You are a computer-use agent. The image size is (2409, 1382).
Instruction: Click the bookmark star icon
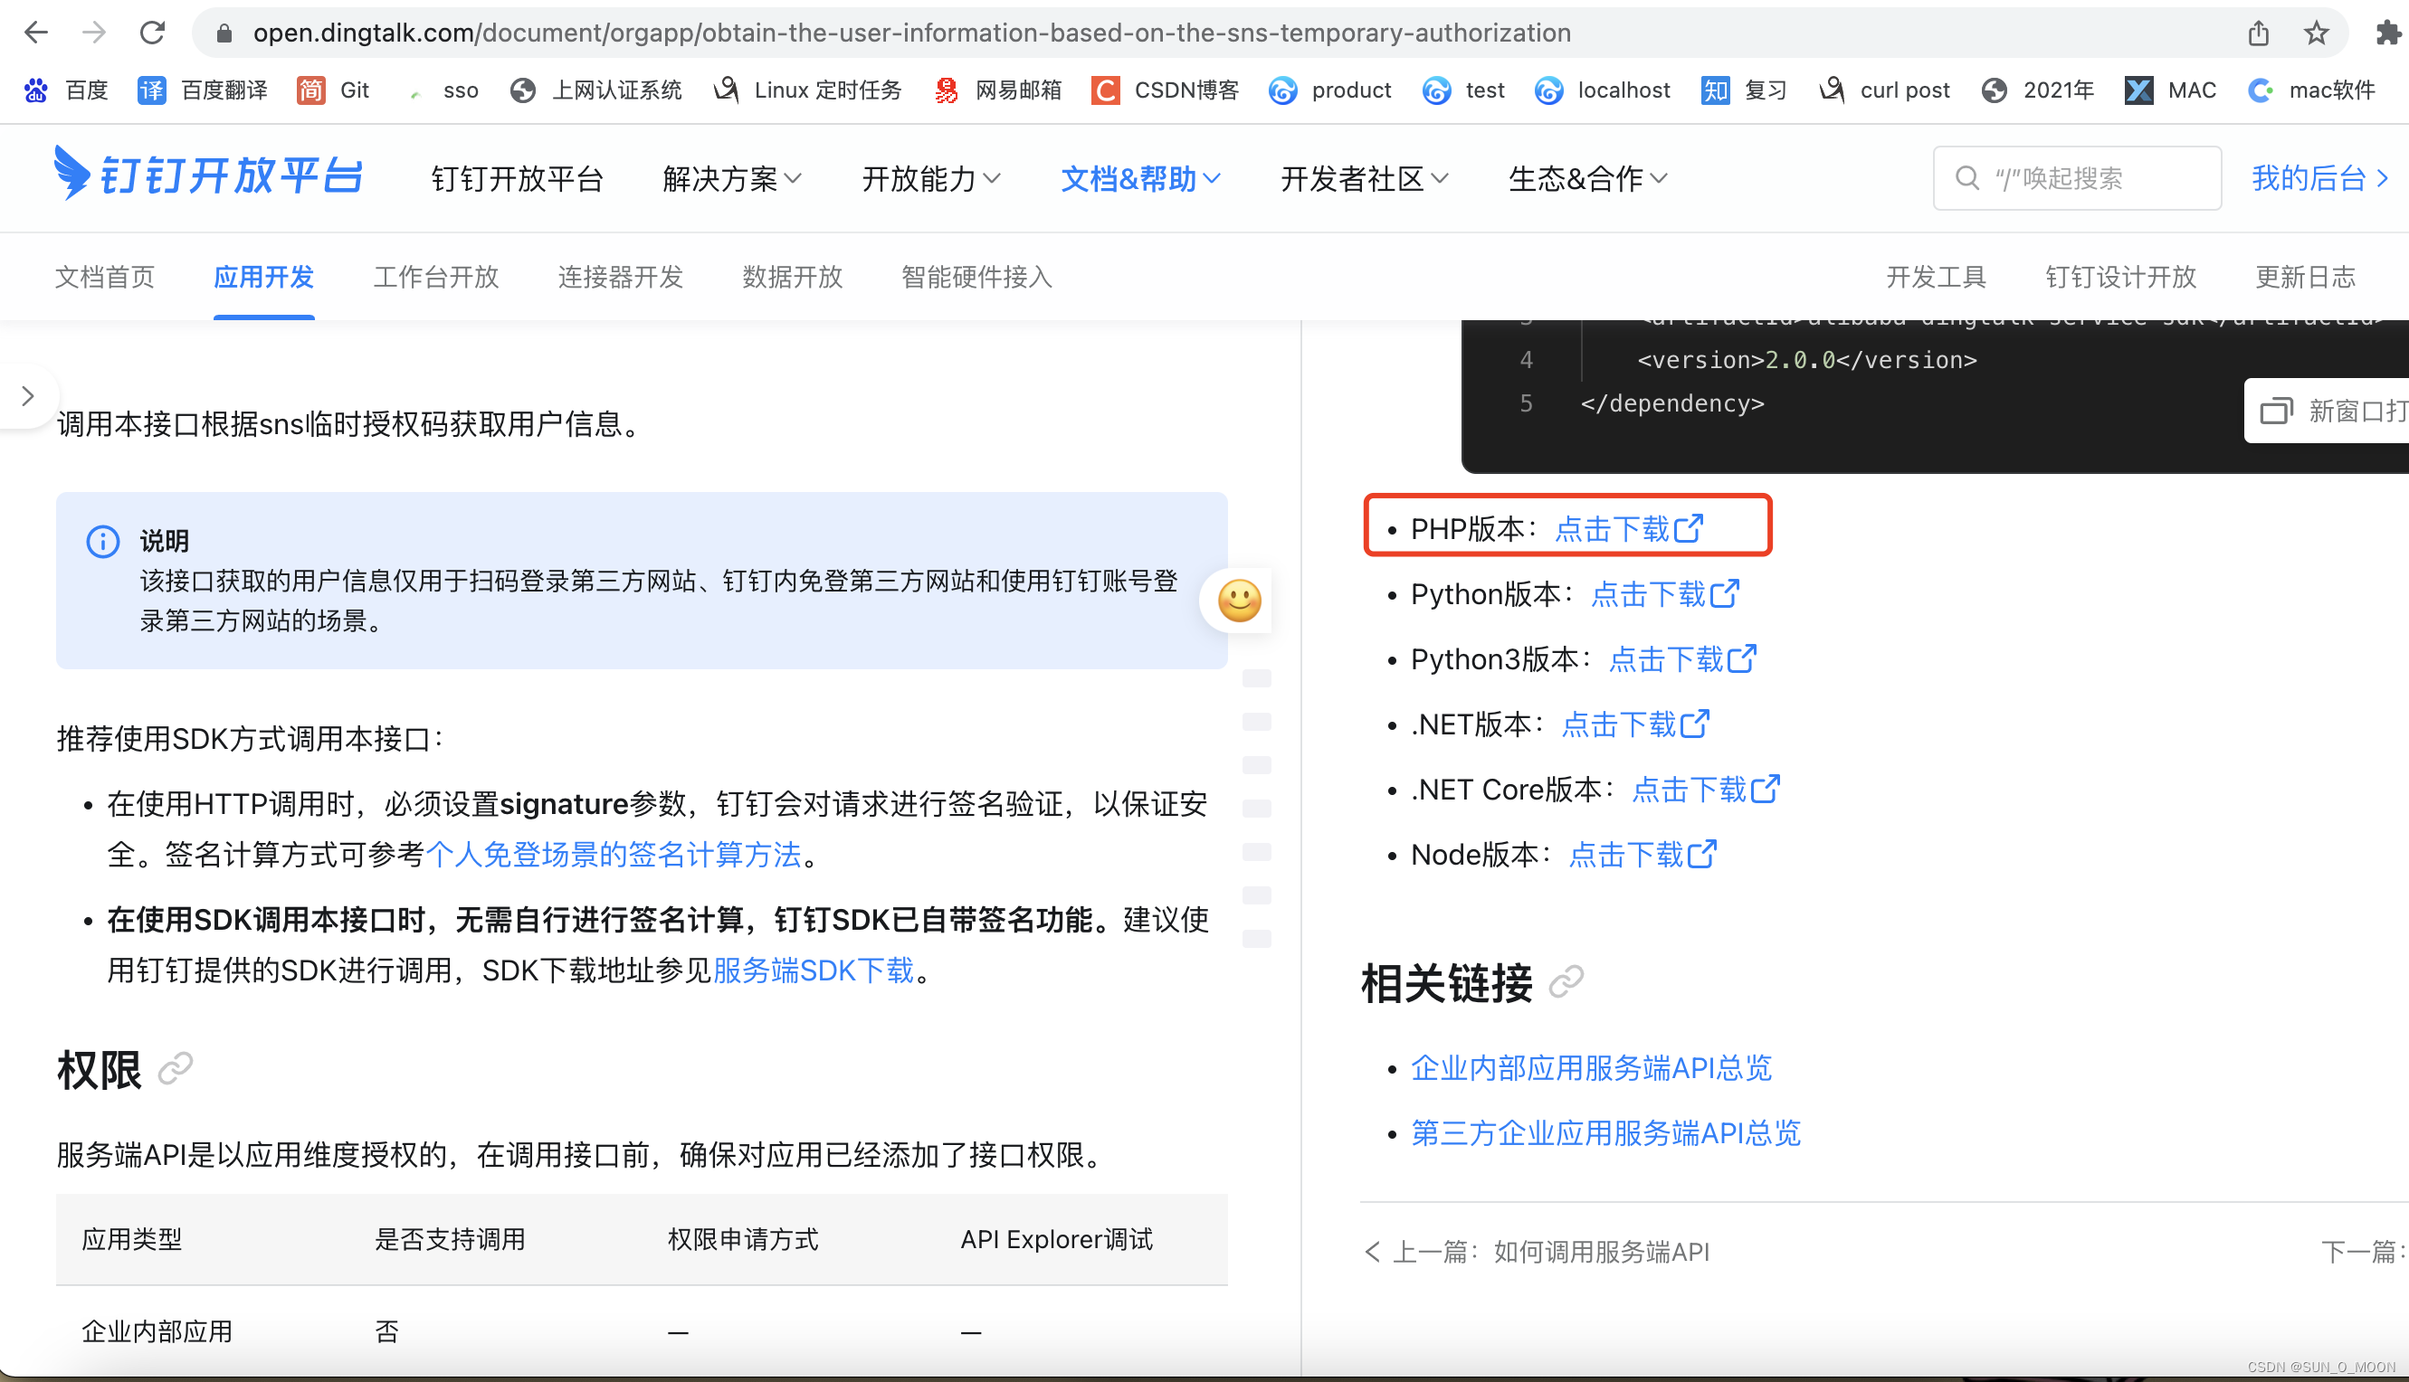2317,33
